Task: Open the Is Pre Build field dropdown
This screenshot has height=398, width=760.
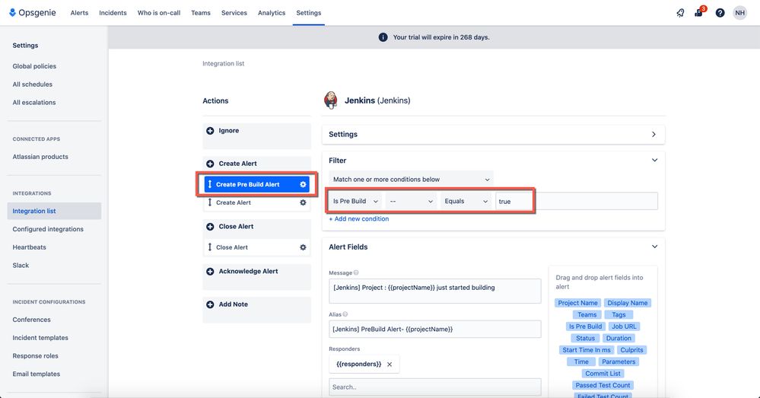Action: [355, 201]
